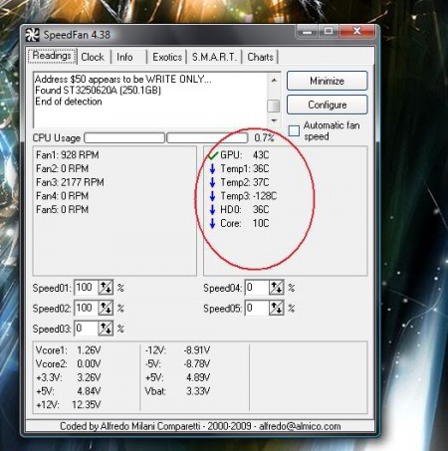Select the 'Fan2: 0 RPM' reading
The height and width of the screenshot is (451, 448).
pyautogui.click(x=62, y=168)
